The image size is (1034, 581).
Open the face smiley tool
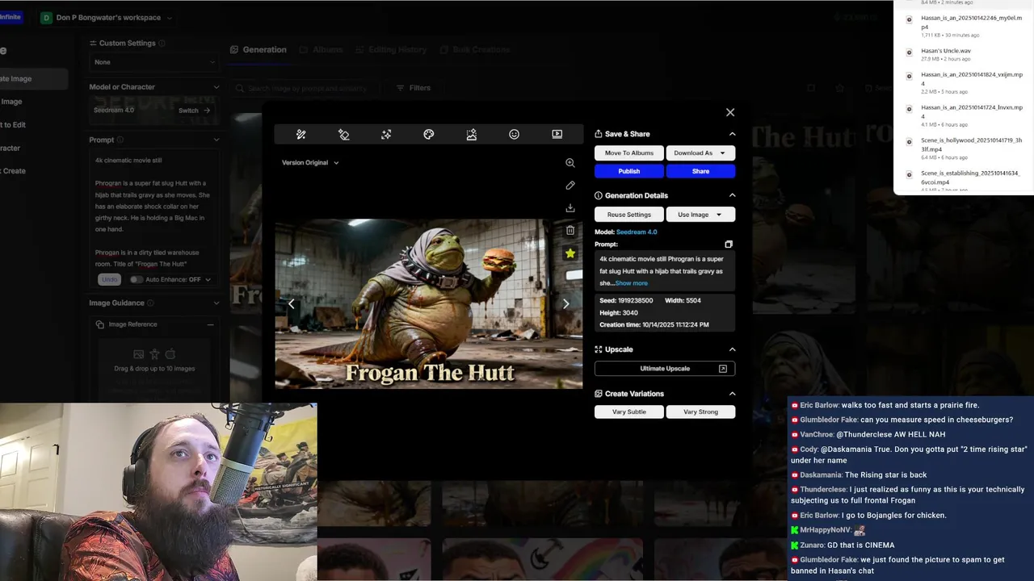[x=514, y=135]
